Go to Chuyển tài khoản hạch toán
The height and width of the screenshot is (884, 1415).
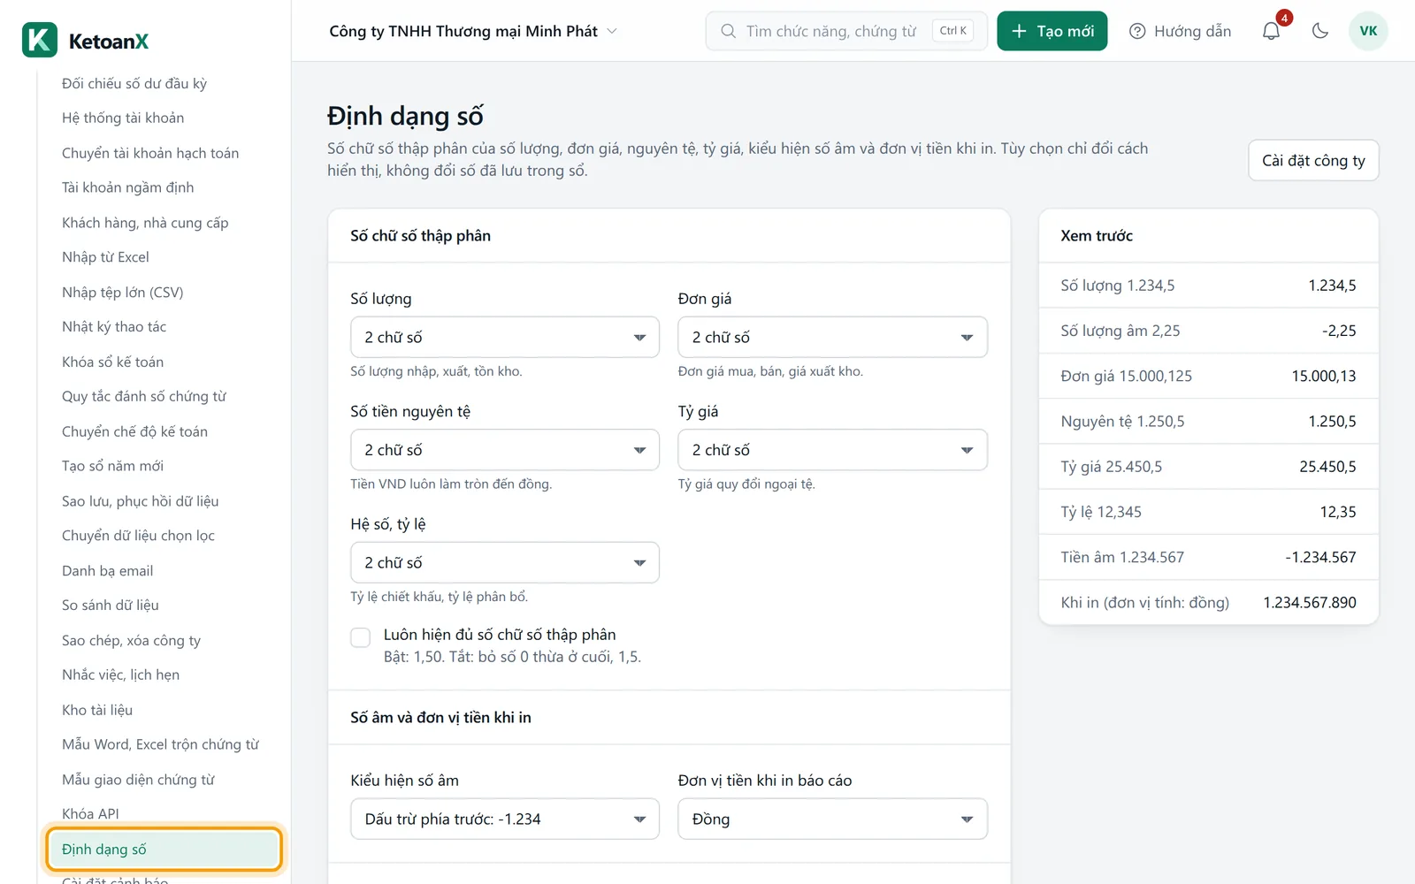[150, 153]
